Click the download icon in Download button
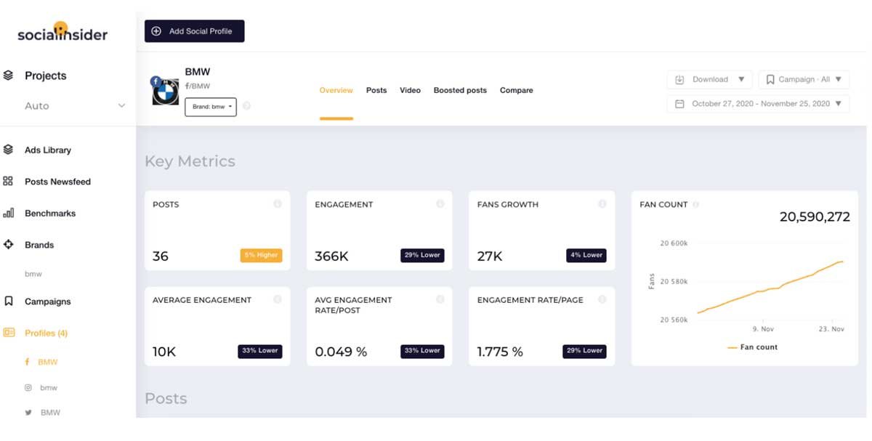Screen dimensions: 872x441 (680, 79)
